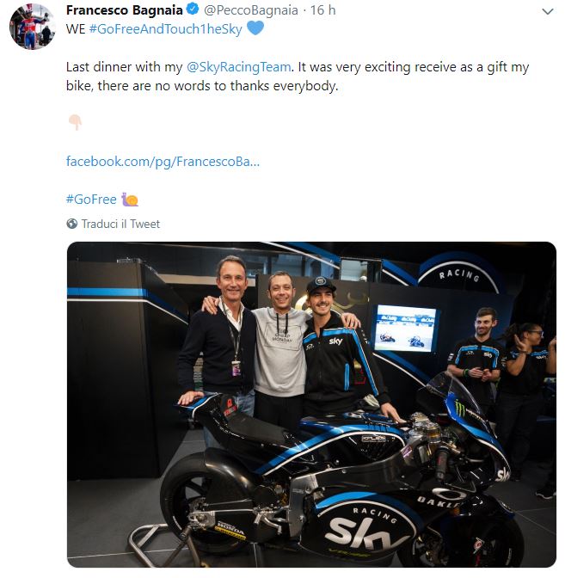
Task: Follow the facebook.com/pg/FrancescoBa... link
Action: [x=163, y=161]
